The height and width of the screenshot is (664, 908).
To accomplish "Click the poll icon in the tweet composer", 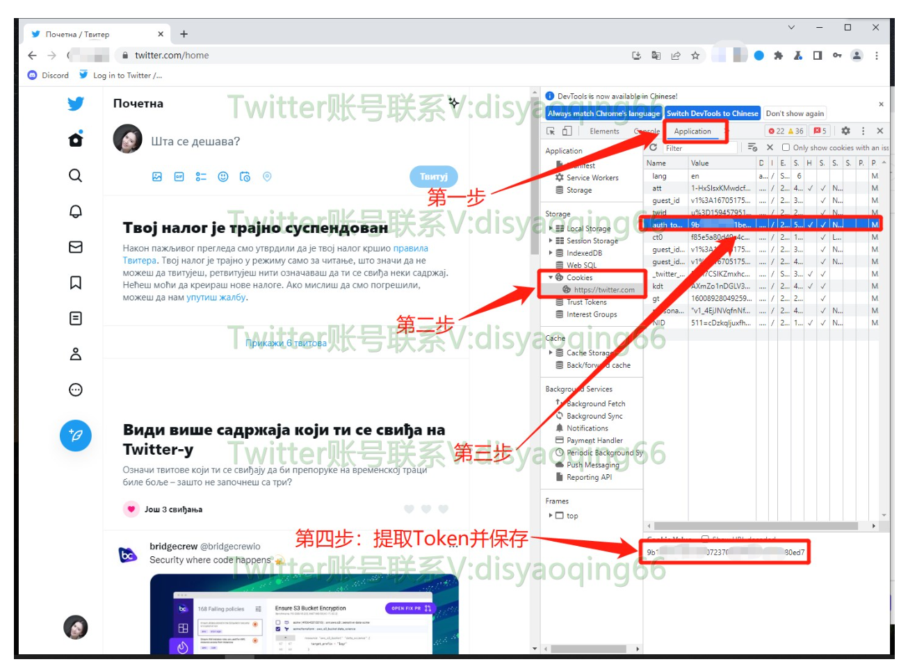I will click(x=200, y=177).
